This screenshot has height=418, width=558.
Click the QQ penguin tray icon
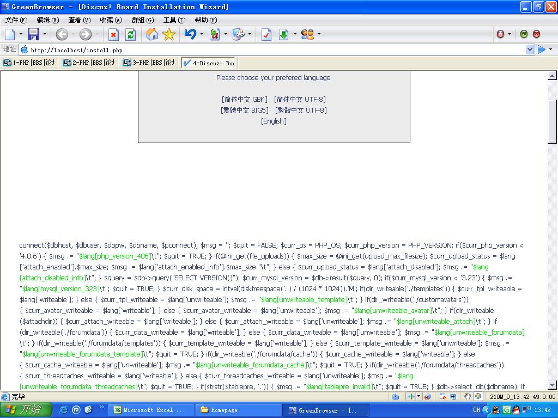click(516, 410)
